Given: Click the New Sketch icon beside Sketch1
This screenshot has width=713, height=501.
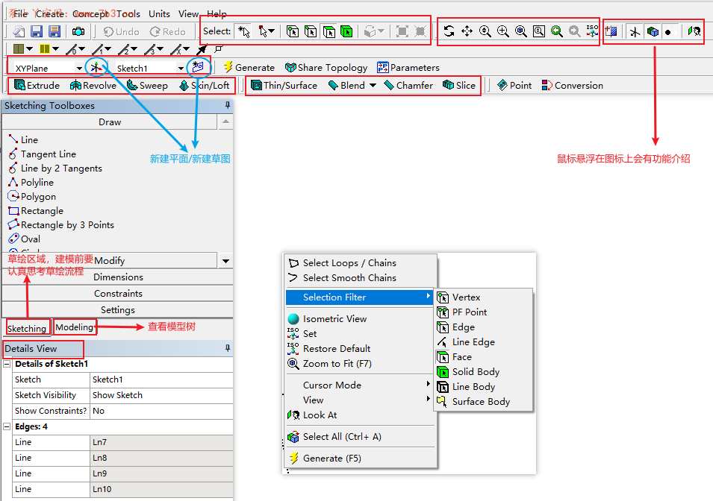Looking at the screenshot, I should [197, 67].
